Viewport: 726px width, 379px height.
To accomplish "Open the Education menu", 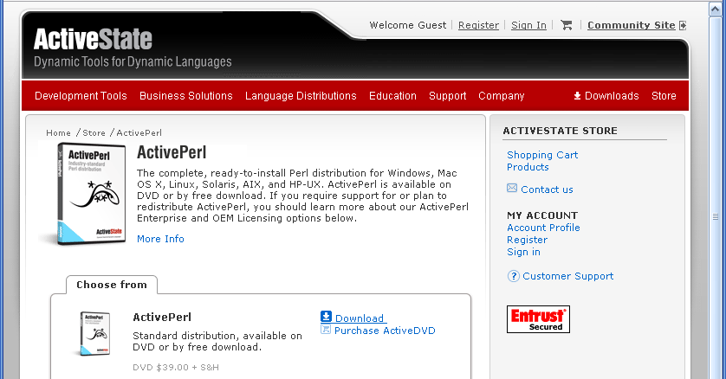I will (x=392, y=96).
